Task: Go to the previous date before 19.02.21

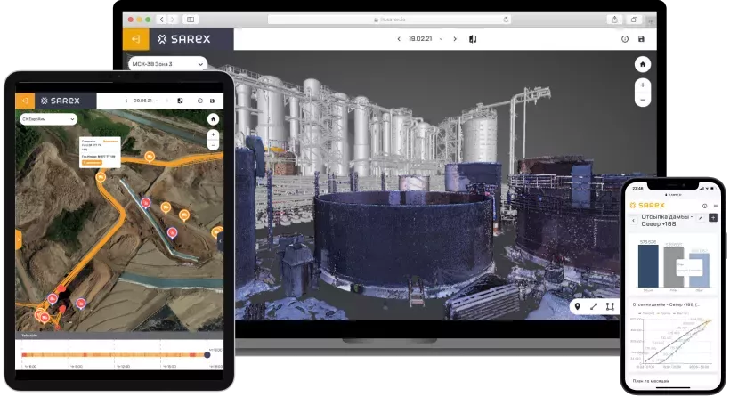Action: click(x=399, y=39)
